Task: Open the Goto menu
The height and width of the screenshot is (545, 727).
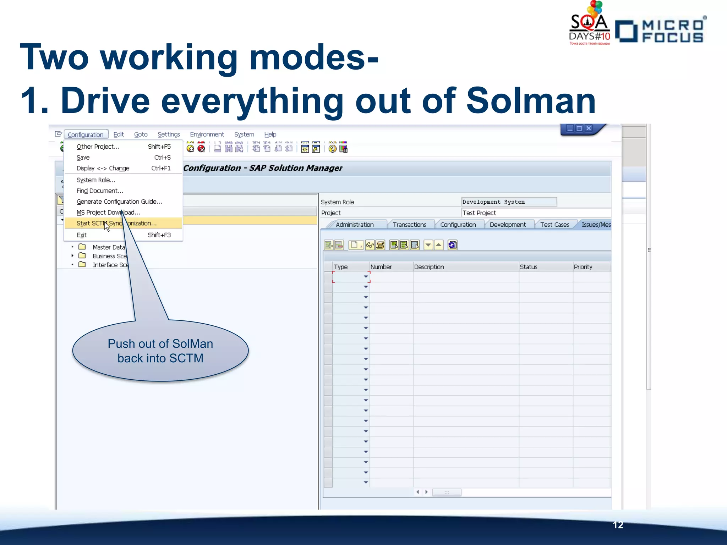Action: coord(141,134)
